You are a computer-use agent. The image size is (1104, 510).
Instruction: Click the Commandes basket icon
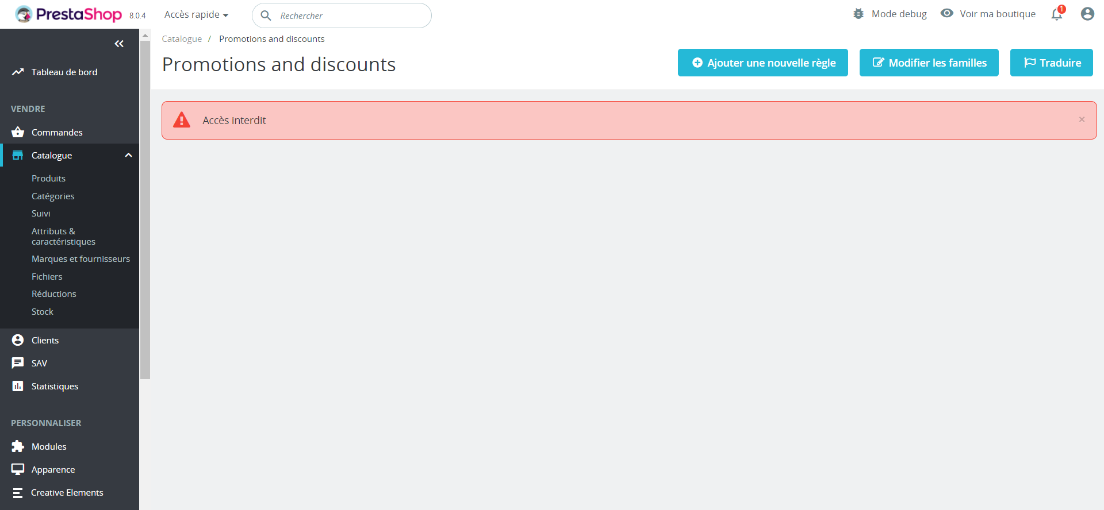pos(18,132)
